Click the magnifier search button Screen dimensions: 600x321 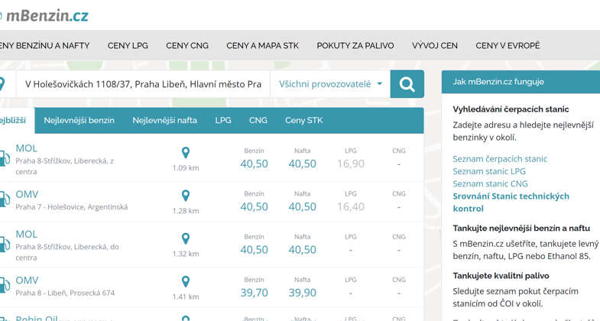(x=407, y=84)
